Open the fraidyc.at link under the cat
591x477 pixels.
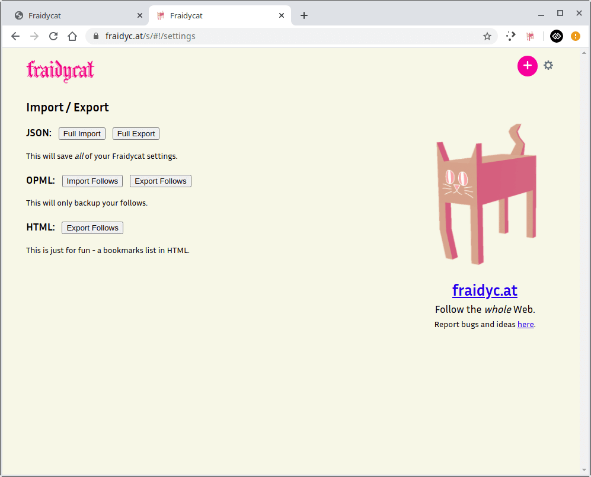[x=485, y=290]
